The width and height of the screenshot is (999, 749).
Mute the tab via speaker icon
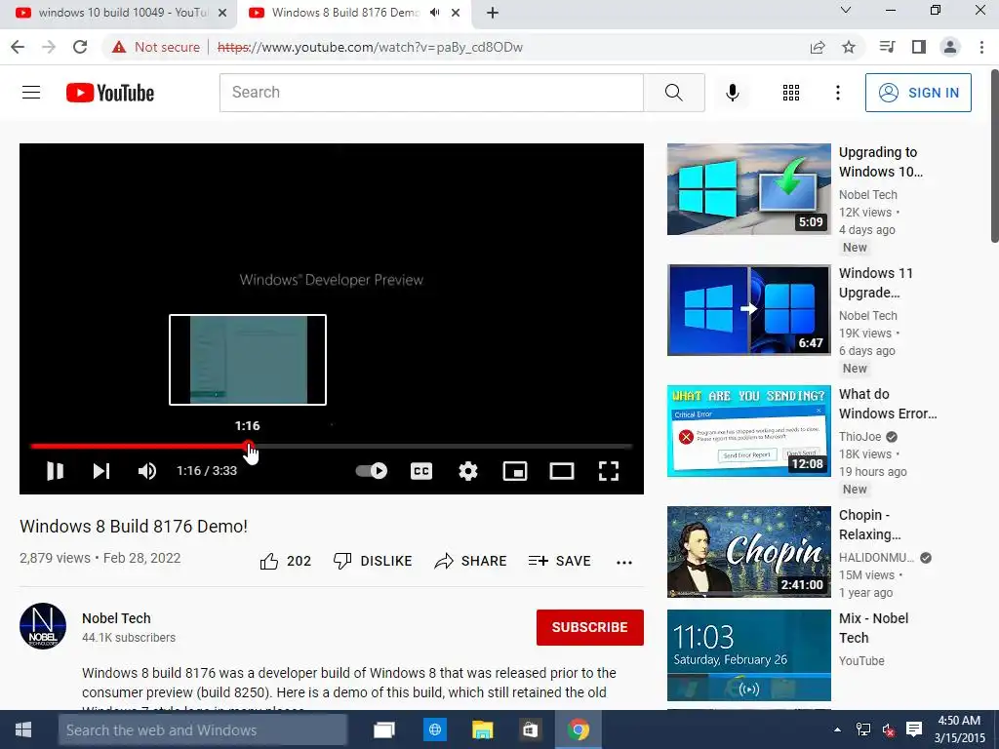pos(435,12)
